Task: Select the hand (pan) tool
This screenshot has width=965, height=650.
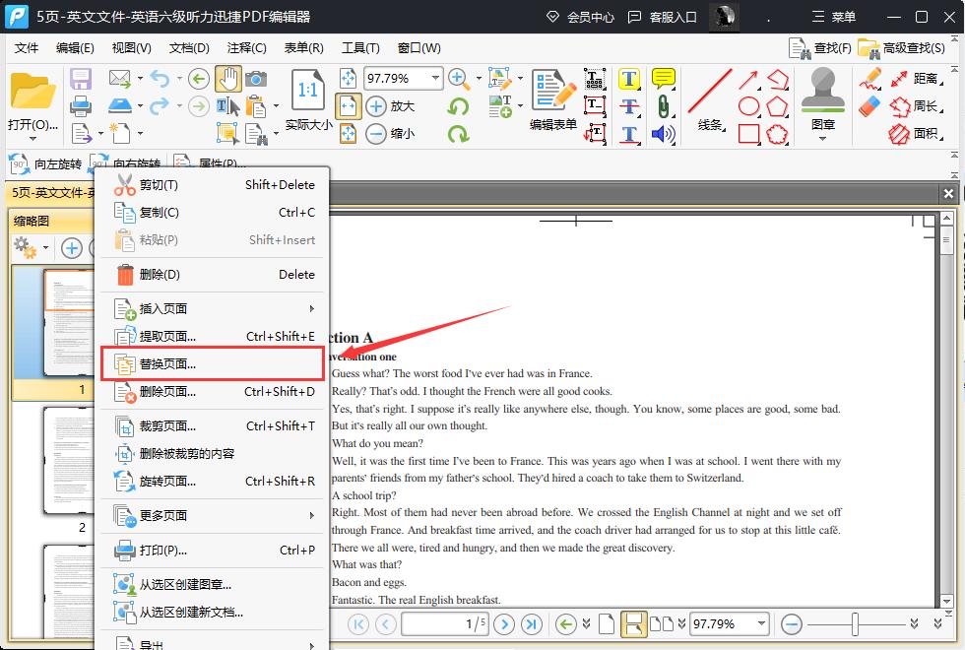Action: (230, 79)
